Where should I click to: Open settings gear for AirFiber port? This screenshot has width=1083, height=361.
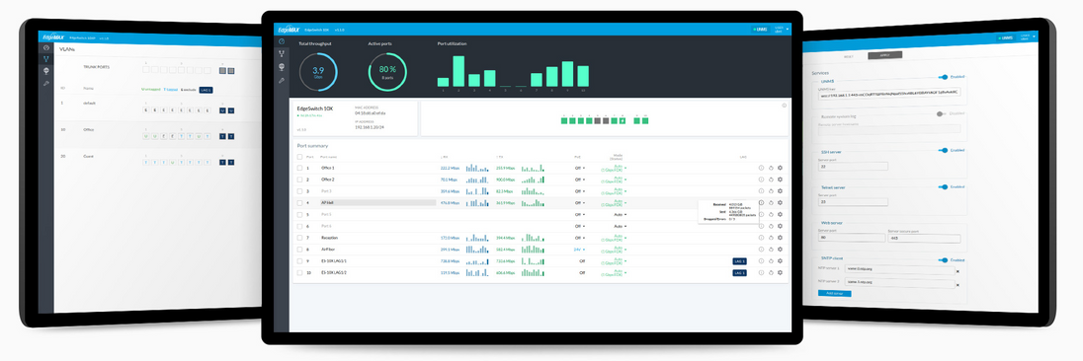pyautogui.click(x=780, y=249)
